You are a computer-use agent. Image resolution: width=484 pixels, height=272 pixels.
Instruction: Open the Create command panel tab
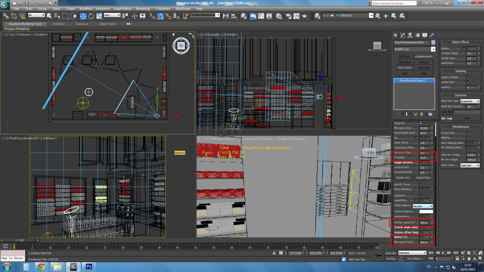pos(395,35)
